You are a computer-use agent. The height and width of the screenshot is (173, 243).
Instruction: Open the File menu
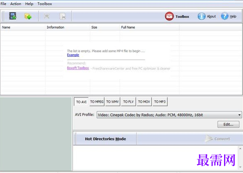click(x=3, y=4)
